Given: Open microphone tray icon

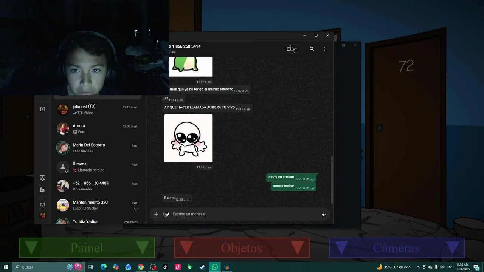Looking at the screenshot, I should pyautogui.click(x=436, y=267).
